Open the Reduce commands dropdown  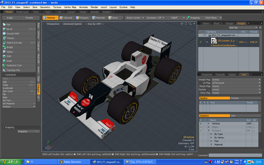[19, 107]
